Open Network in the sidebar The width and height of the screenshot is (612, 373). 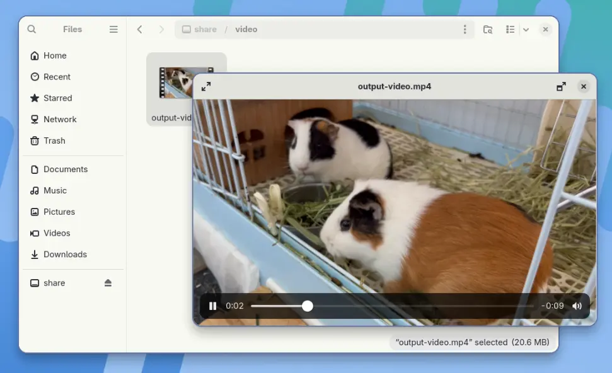73,119
